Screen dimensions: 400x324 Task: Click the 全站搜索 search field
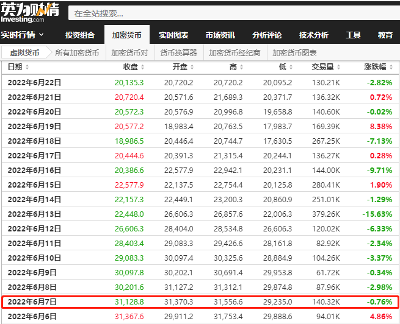(x=232, y=13)
